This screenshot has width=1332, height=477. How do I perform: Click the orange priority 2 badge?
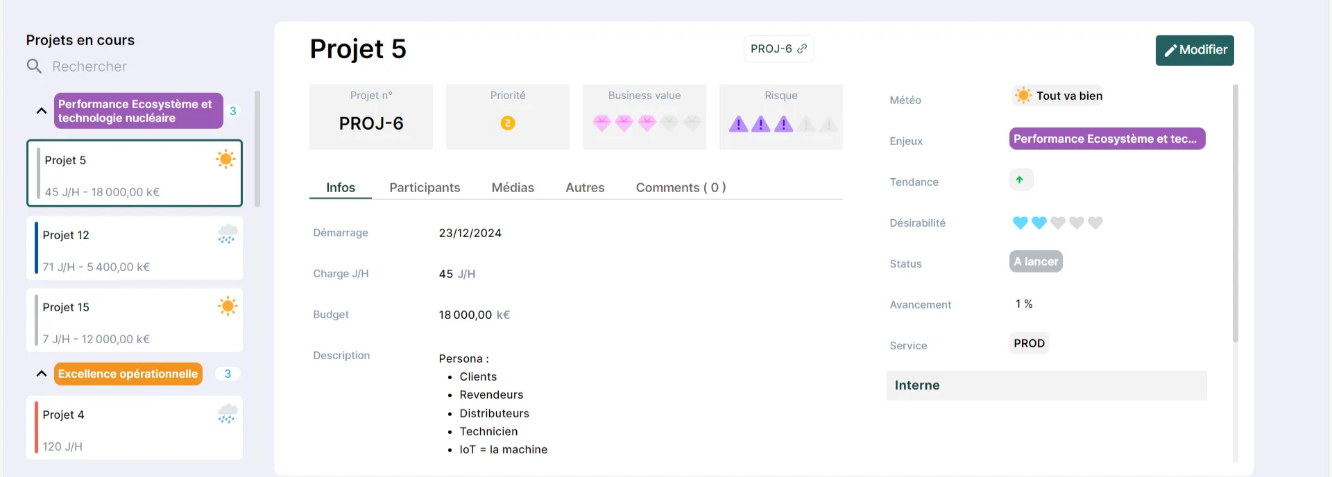point(508,123)
